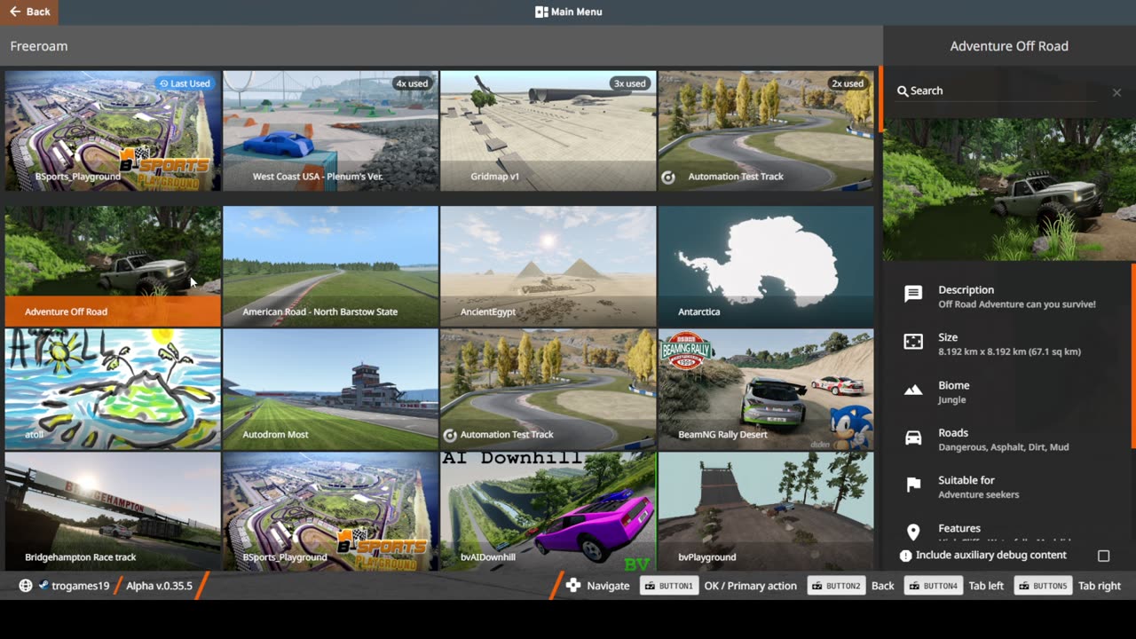Select the bvAIDownhill map tile
Image resolution: width=1136 pixels, height=639 pixels.
pos(548,511)
